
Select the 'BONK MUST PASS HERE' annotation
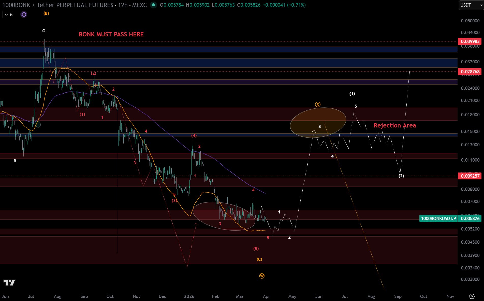tap(111, 34)
